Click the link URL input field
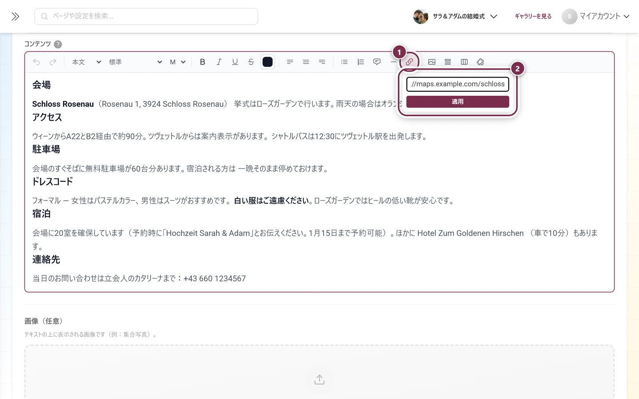The width and height of the screenshot is (639, 399). click(x=458, y=84)
